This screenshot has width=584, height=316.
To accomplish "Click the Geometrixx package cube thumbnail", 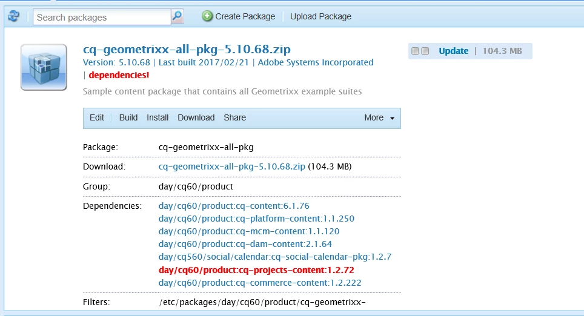I will tap(44, 67).
